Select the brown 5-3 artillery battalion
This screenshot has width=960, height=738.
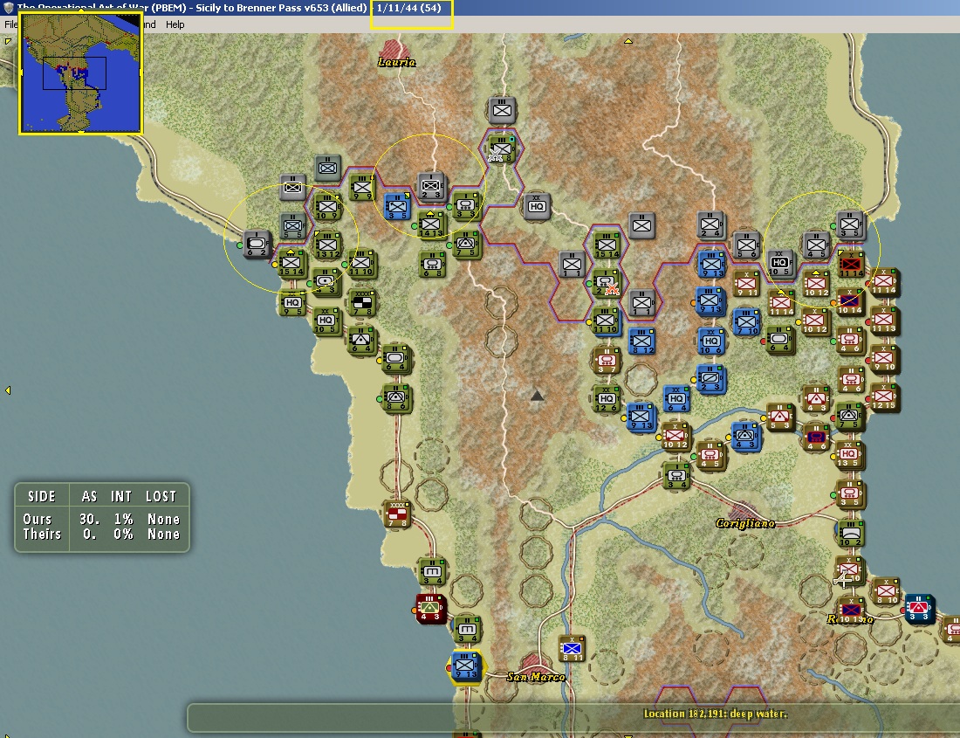779,417
